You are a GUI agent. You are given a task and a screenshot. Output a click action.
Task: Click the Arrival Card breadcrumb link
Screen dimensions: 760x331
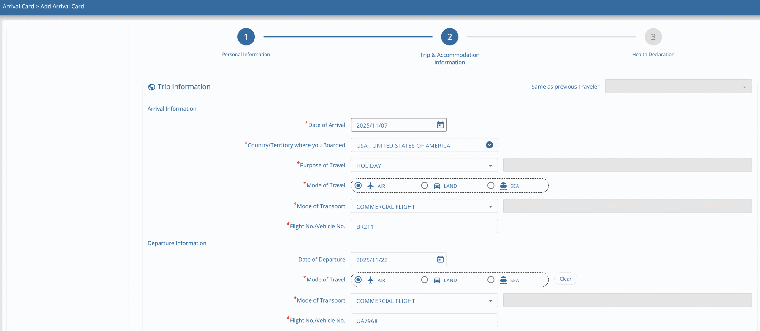[18, 6]
